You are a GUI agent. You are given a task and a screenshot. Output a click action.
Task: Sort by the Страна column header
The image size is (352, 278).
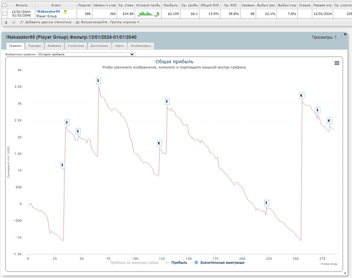[305, 5]
